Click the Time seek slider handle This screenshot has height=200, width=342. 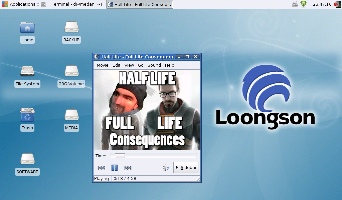point(120,156)
